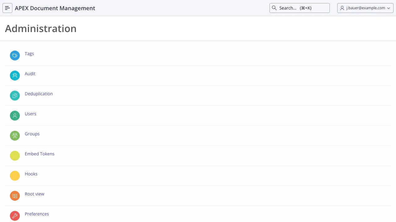Image resolution: width=396 pixels, height=222 pixels.
Task: Click the blue Tags icon
Action: [15, 55]
